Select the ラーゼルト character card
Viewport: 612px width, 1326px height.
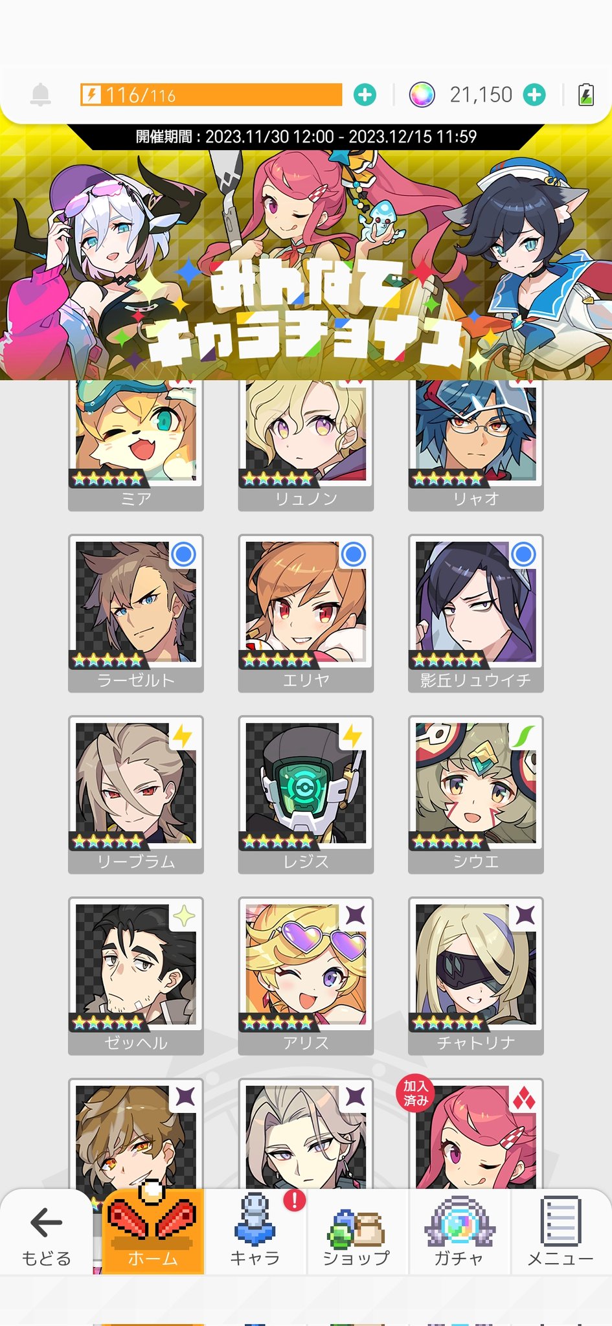coord(136,613)
